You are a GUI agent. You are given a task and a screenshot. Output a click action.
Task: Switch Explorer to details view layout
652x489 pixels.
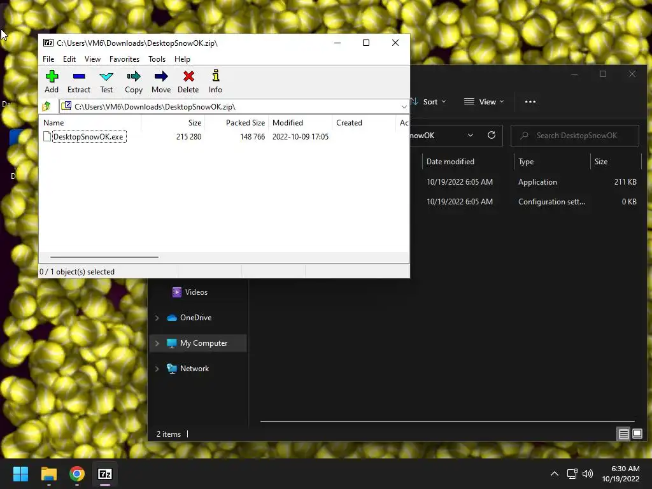pos(623,434)
